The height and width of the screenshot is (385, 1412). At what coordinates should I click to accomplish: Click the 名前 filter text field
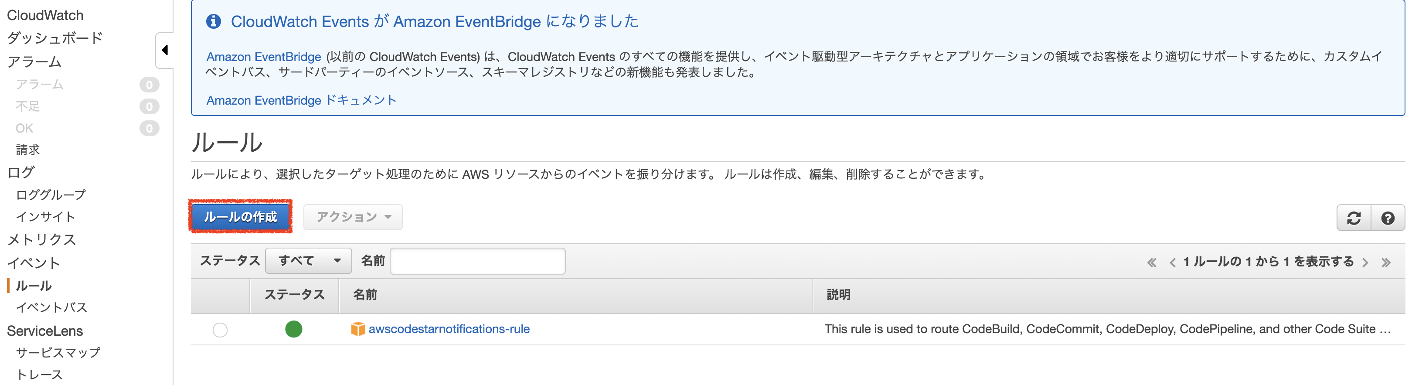477,261
